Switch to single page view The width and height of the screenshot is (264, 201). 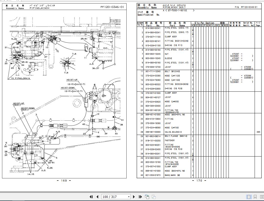pos(249,197)
